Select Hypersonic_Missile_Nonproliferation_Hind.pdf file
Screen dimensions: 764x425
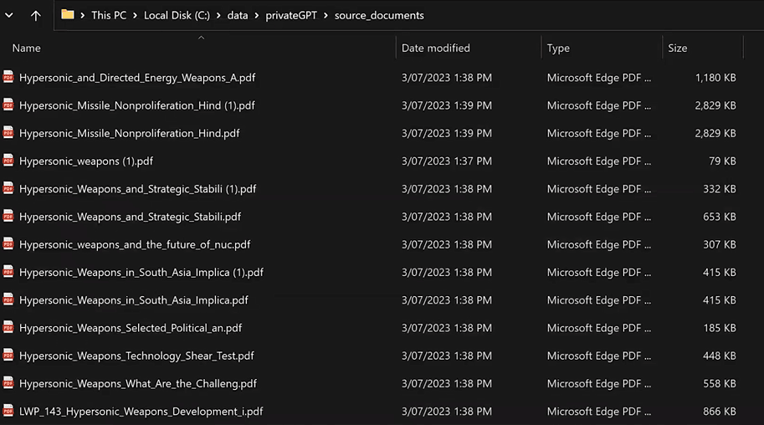[x=371, y=133]
